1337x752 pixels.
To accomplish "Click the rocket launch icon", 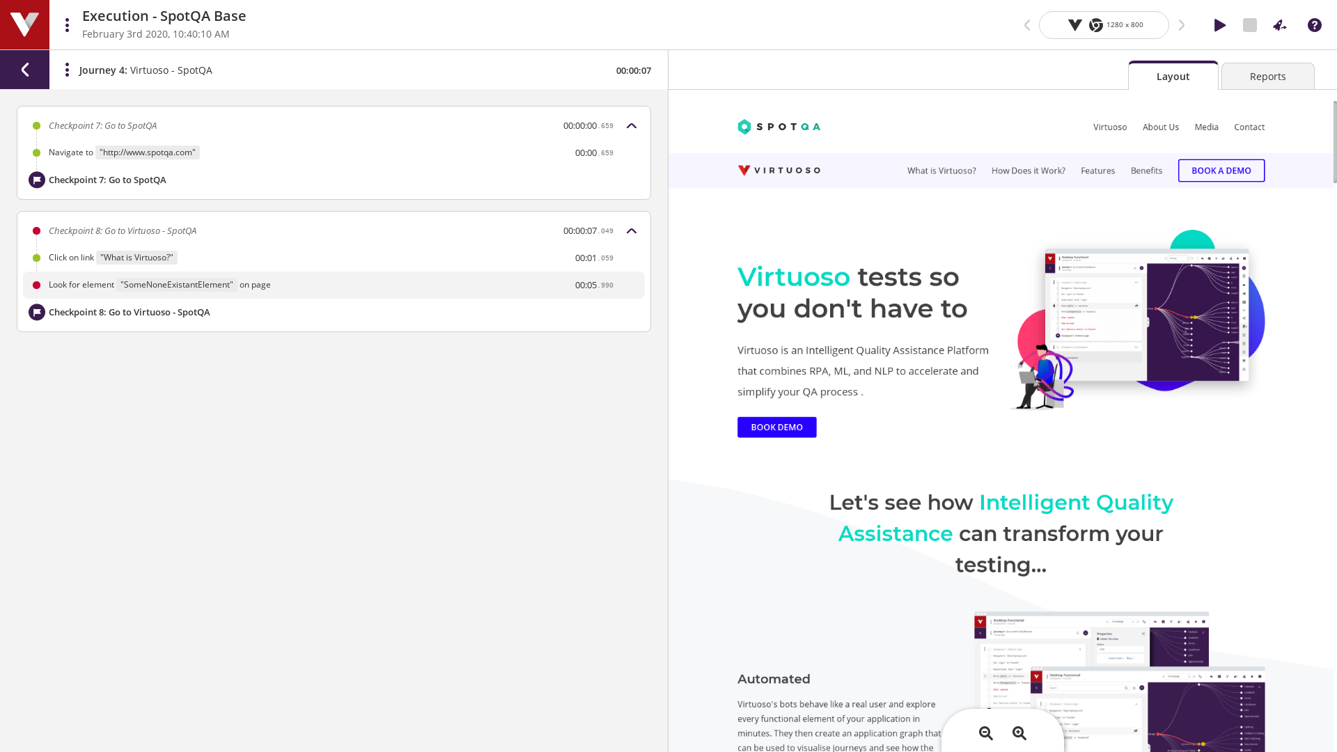I will pyautogui.click(x=1280, y=25).
